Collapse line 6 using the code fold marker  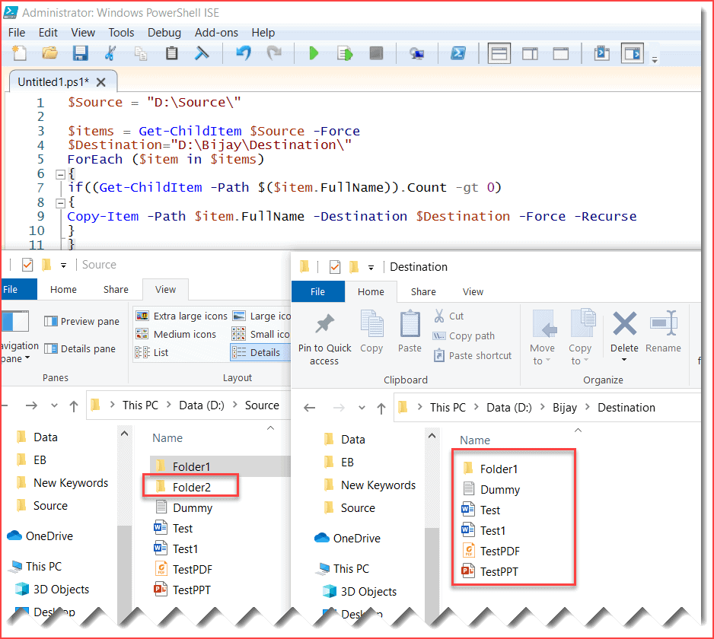[60, 173]
